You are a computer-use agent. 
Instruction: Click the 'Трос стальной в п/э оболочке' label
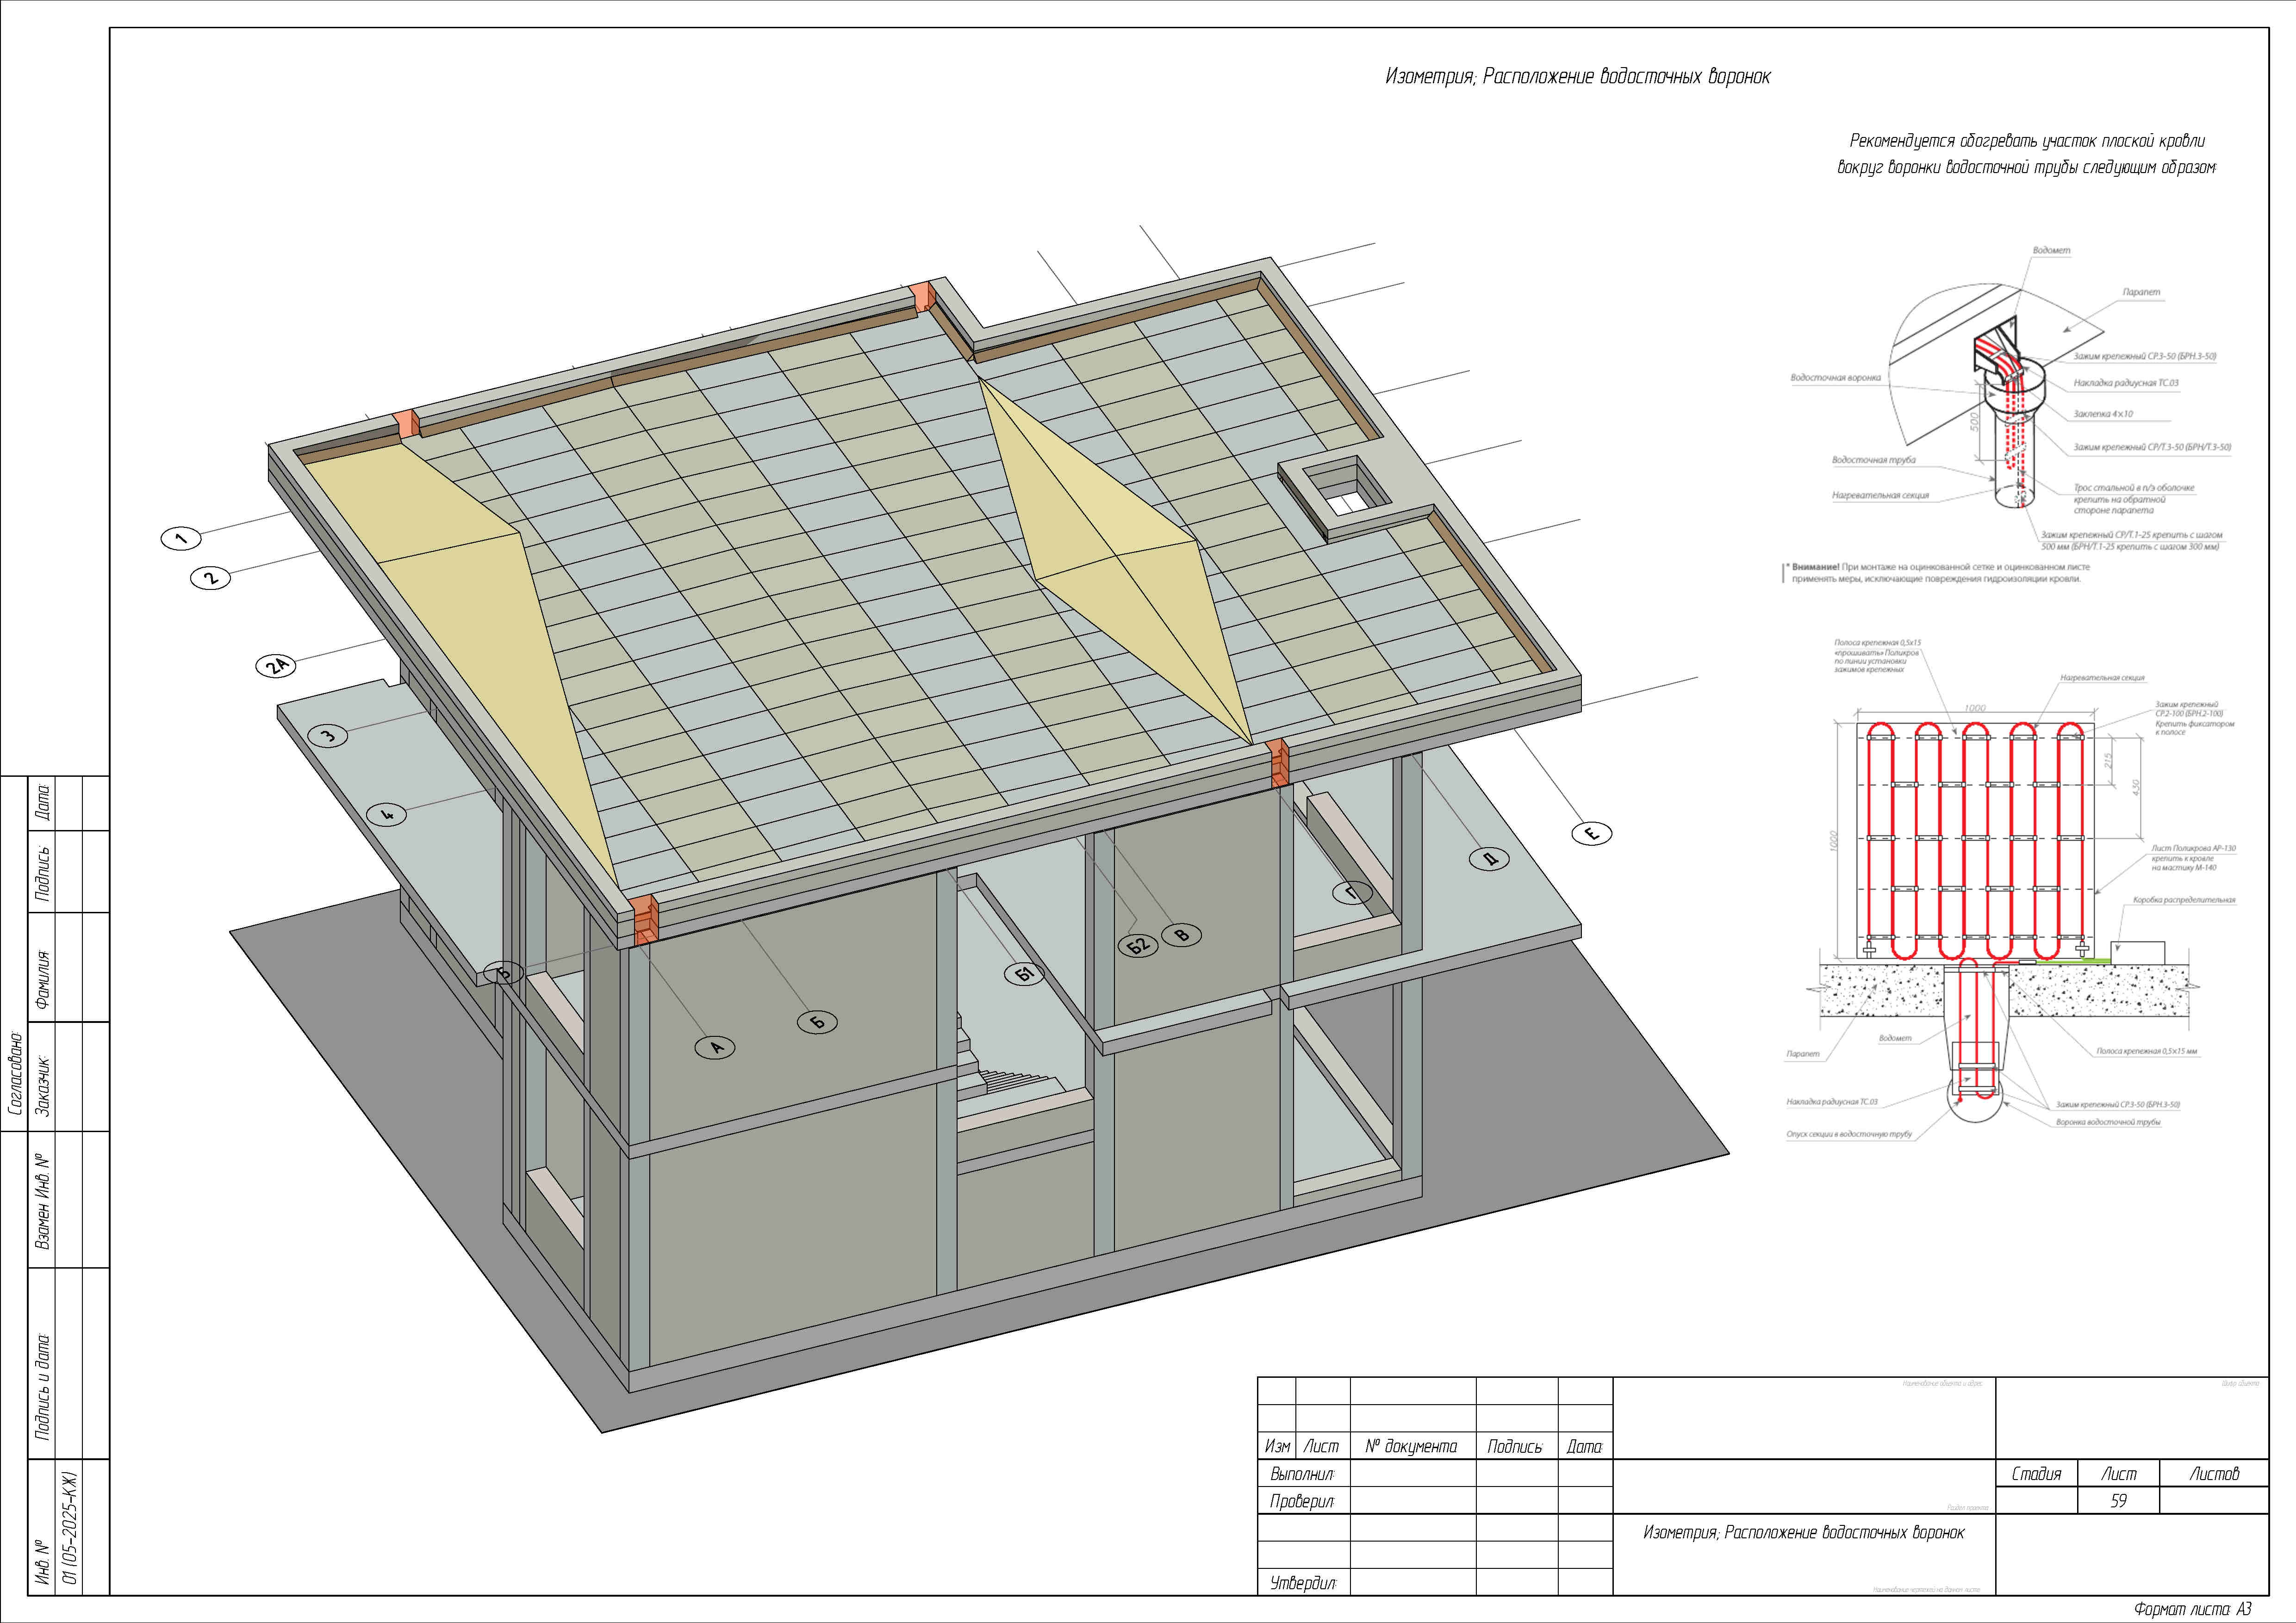point(2134,488)
